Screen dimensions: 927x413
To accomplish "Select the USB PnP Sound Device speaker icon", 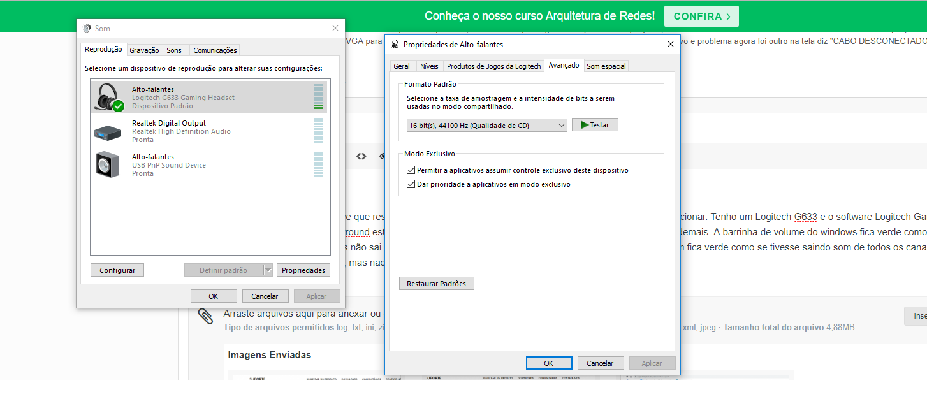I will 107,164.
